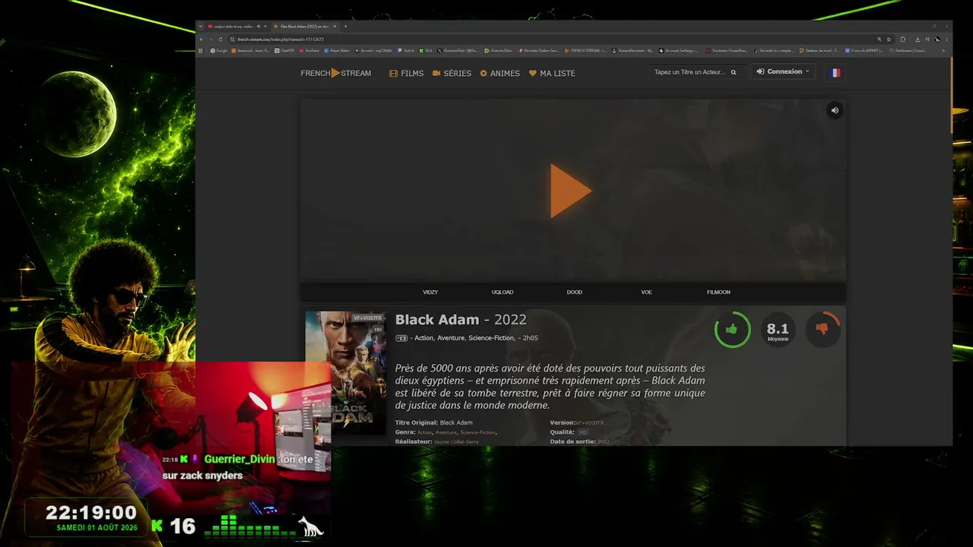Open the Twitch bookmark
973x547 pixels.
pos(406,51)
